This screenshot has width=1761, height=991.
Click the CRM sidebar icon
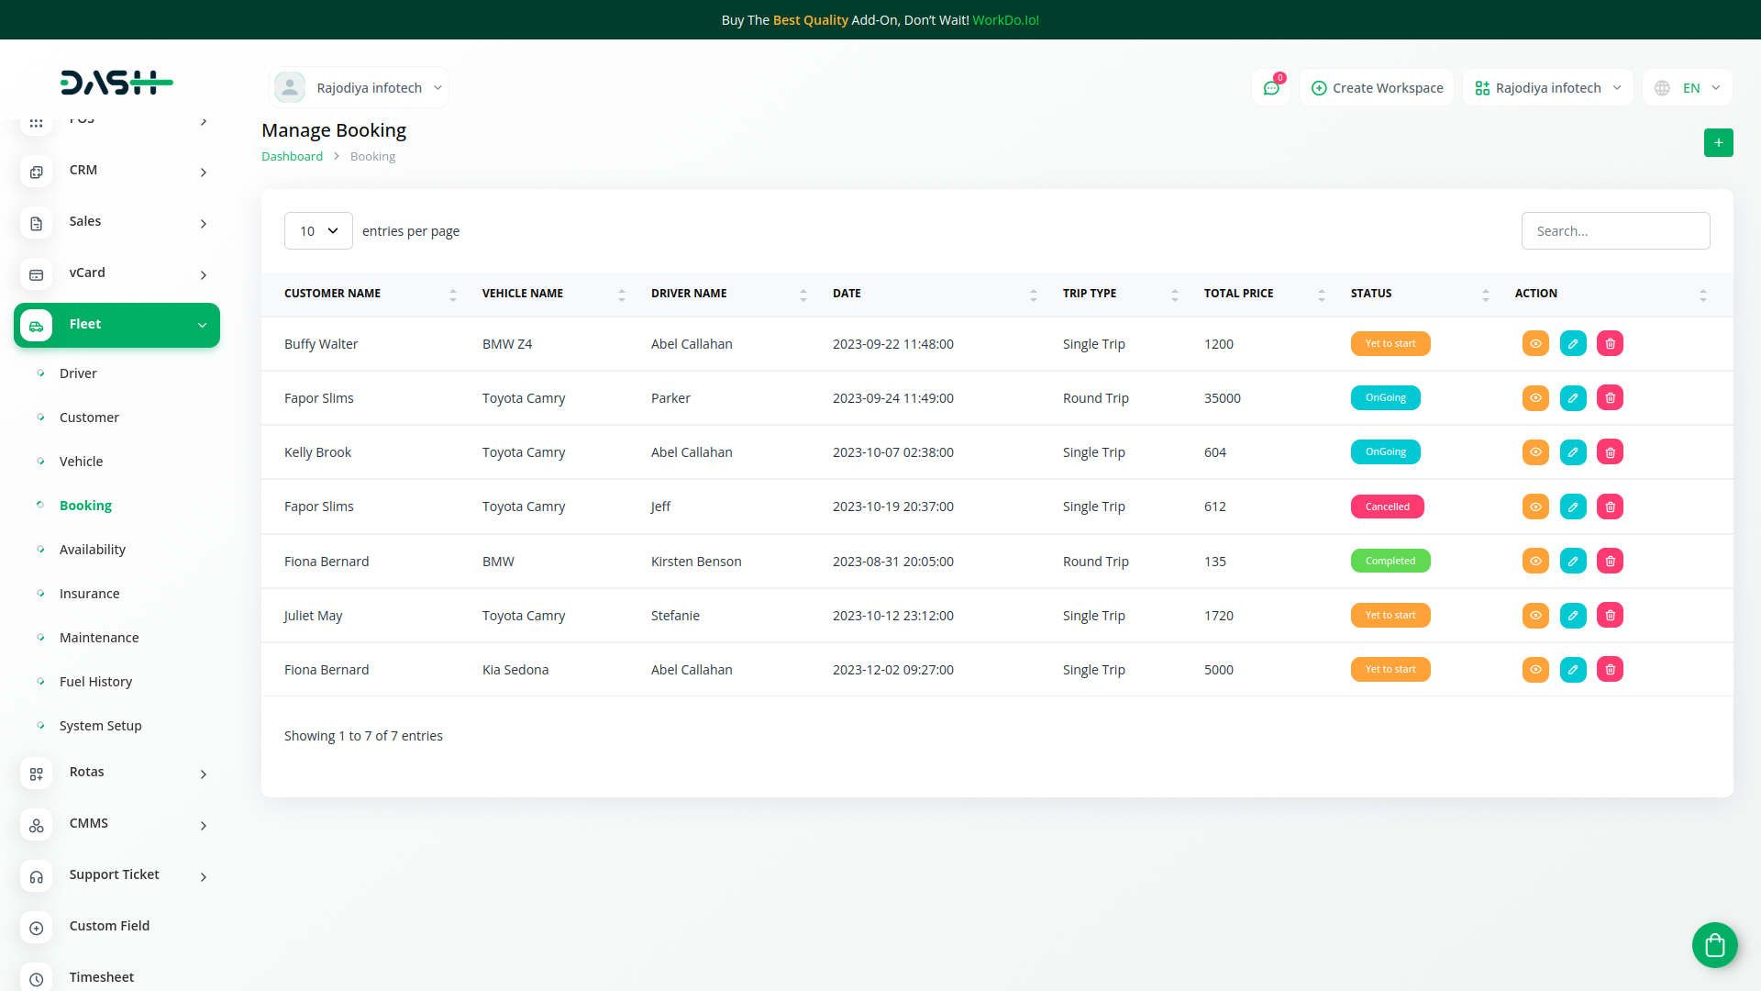(37, 172)
